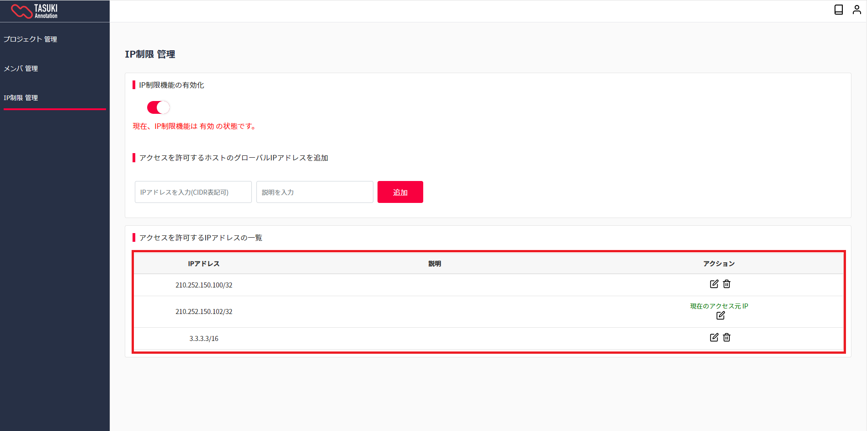Screen dimensions: 867x431
Task: Click the 説明を入力 text field
Action: (314, 192)
